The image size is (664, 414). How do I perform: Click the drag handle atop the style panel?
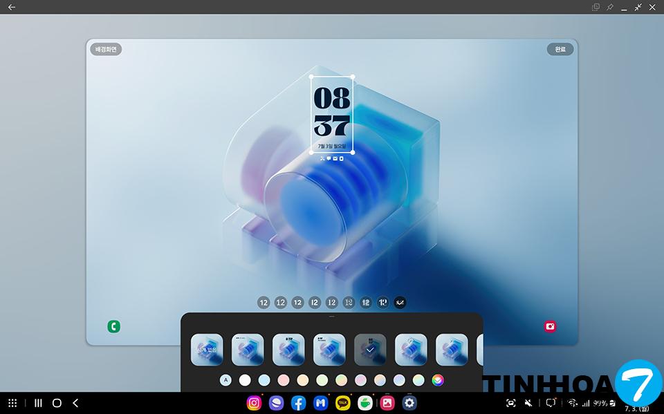tap(332, 316)
